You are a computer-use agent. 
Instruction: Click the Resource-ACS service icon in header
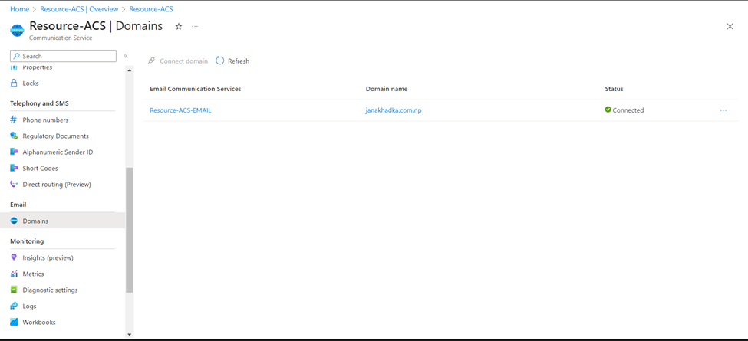(x=17, y=30)
